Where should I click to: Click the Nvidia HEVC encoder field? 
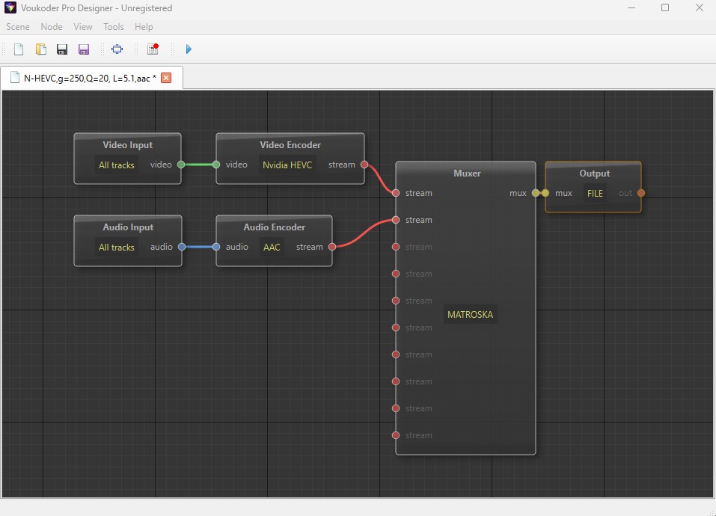click(x=287, y=165)
